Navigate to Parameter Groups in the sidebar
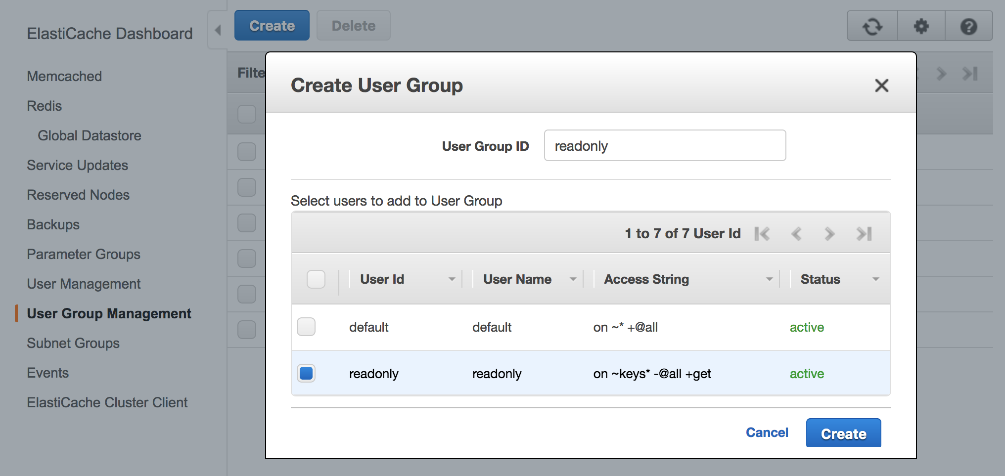The width and height of the screenshot is (1005, 476). click(x=84, y=254)
